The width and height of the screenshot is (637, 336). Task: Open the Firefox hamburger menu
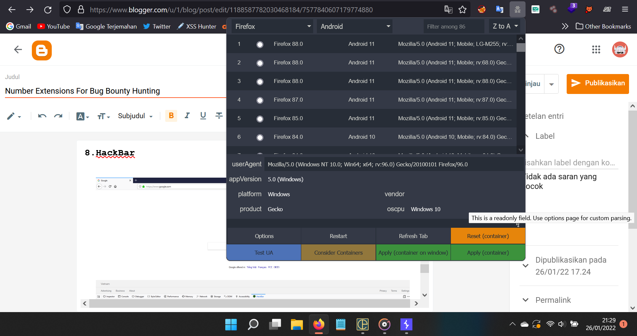click(625, 10)
